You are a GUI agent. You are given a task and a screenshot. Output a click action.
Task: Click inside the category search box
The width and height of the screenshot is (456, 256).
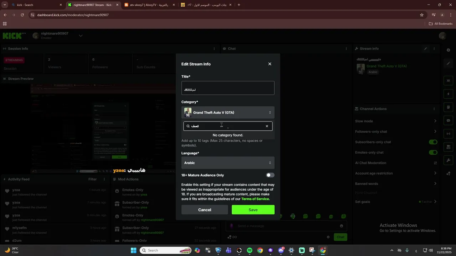[x=228, y=126]
